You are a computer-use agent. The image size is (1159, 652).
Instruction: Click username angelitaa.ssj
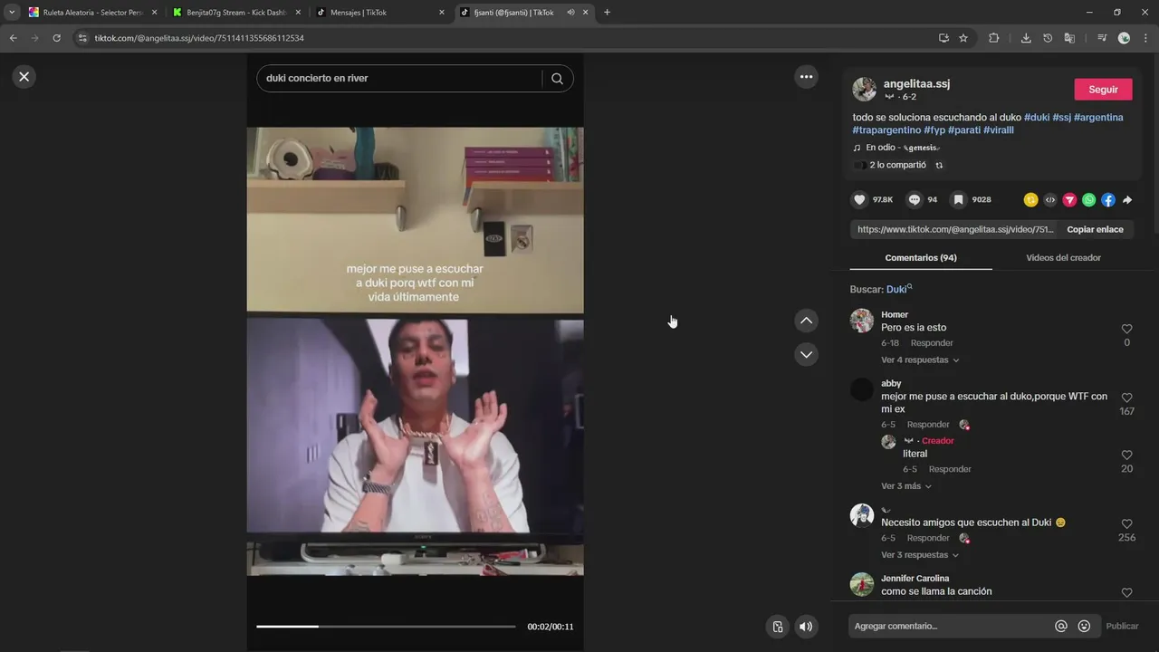tap(916, 84)
